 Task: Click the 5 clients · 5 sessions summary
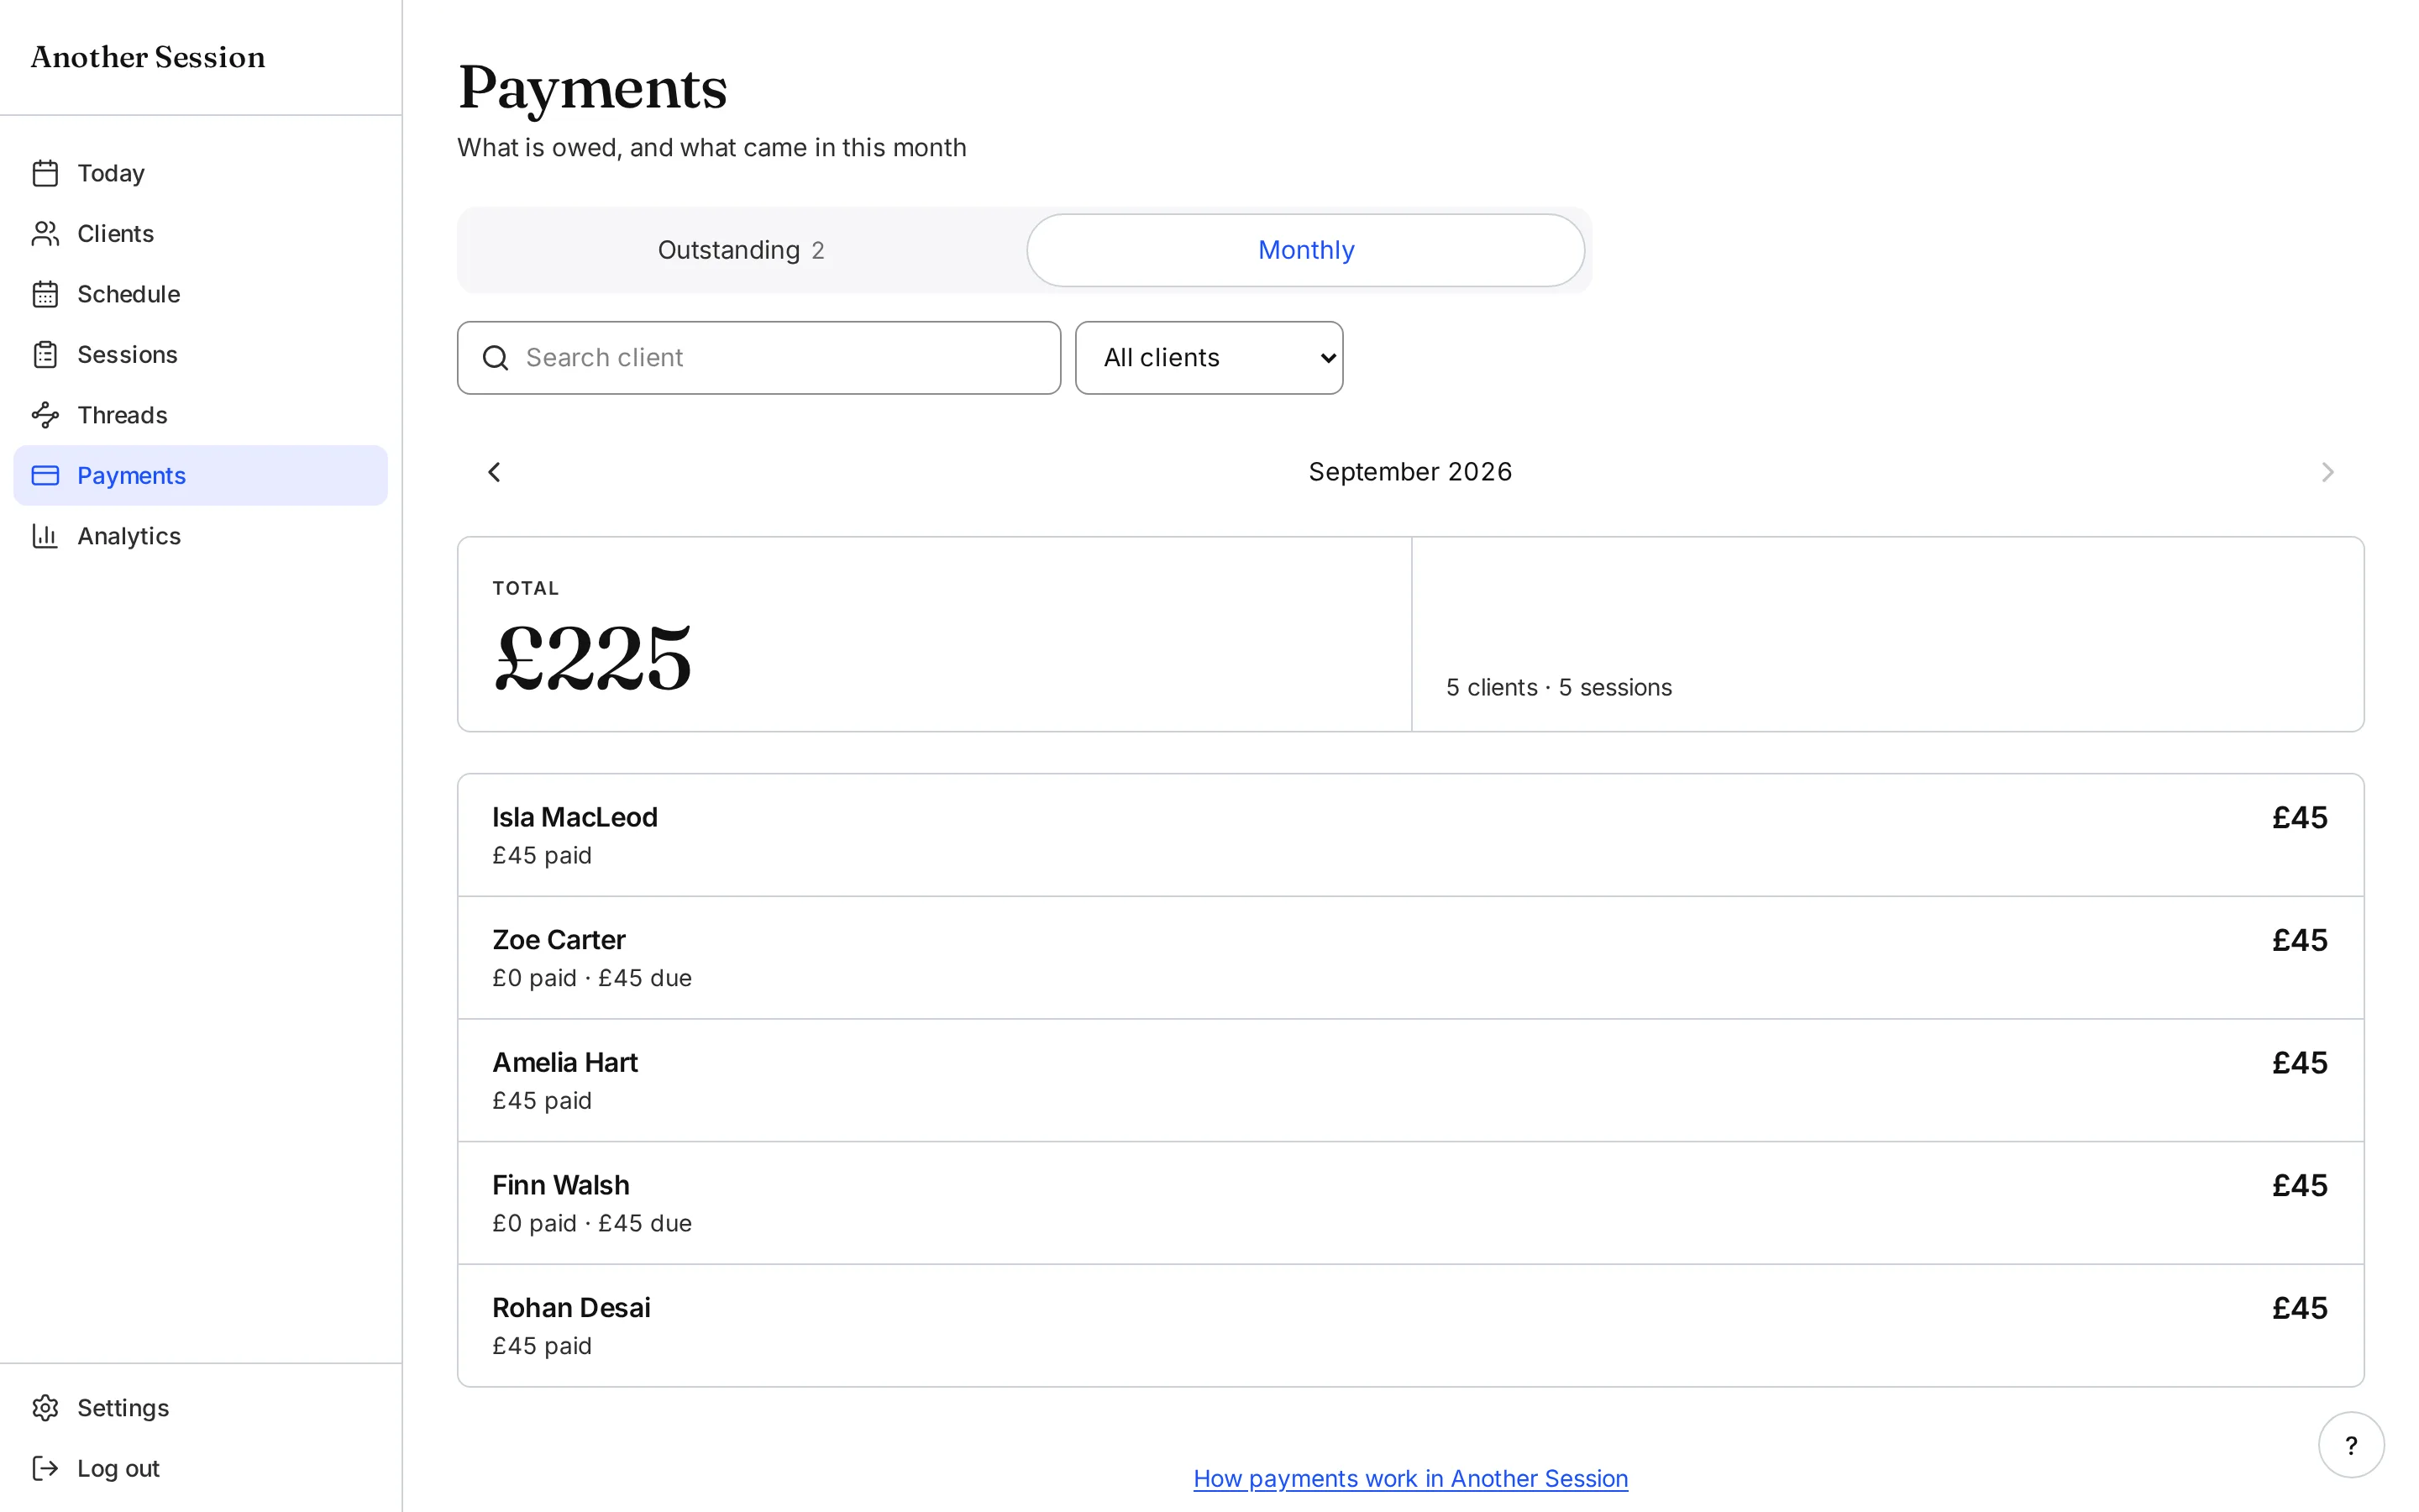1558,688
